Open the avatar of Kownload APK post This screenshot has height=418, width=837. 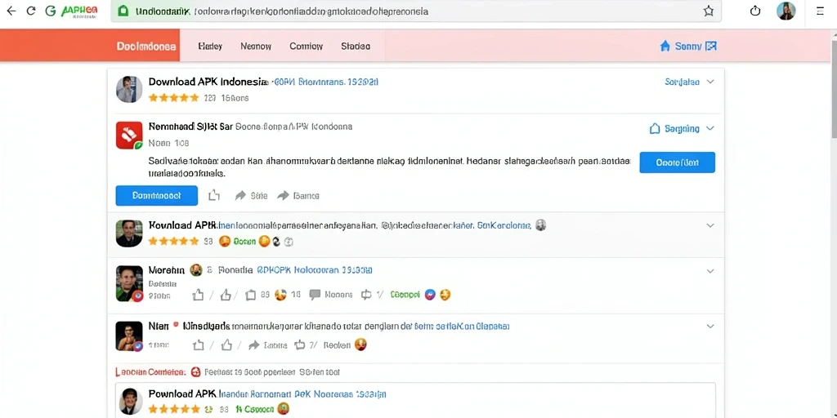(x=129, y=233)
